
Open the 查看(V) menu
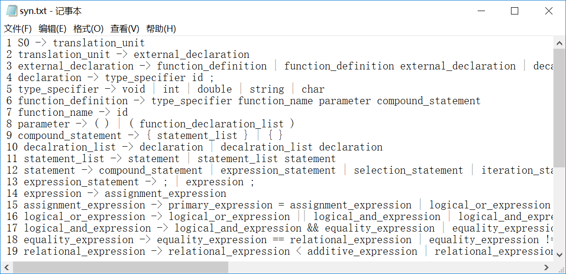124,29
